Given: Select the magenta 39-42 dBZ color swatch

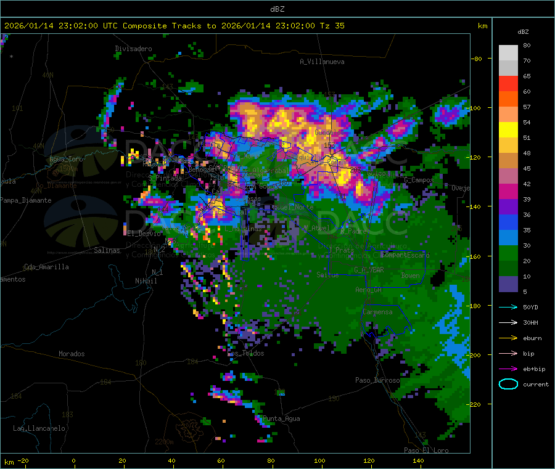Looking at the screenshot, I should 508,191.
